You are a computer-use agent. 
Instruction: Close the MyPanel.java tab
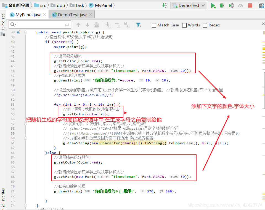coord(44,15)
